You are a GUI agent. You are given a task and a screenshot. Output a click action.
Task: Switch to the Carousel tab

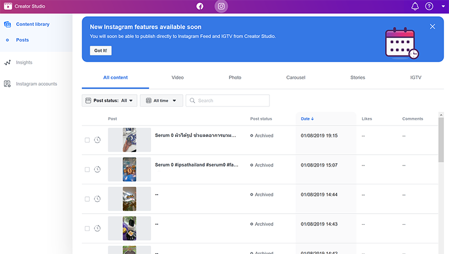pyautogui.click(x=296, y=77)
